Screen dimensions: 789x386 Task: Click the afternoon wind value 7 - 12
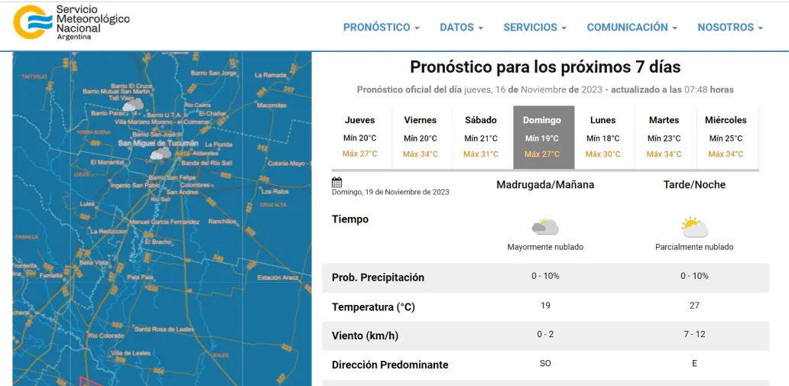[694, 334]
